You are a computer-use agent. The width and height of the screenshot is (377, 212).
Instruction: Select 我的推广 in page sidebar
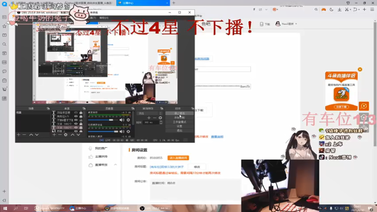pos(101,148)
